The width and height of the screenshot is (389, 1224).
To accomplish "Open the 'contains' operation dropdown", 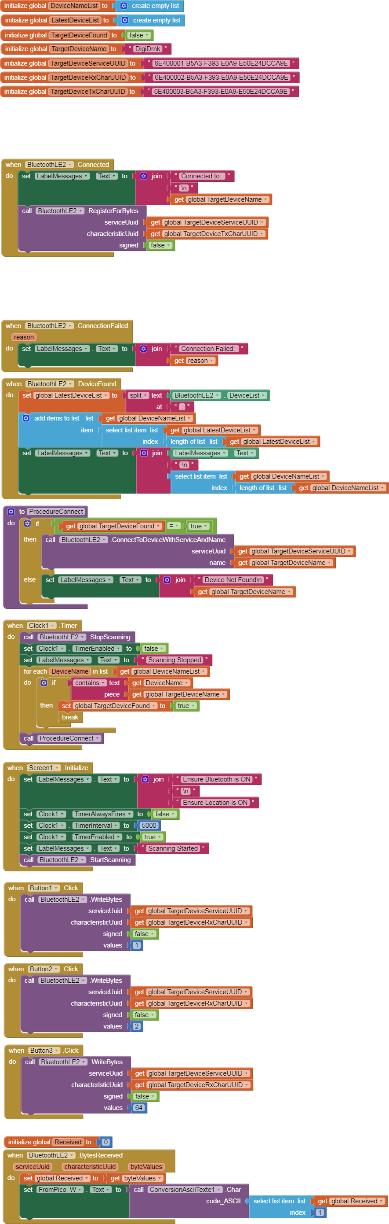I will pyautogui.click(x=90, y=683).
